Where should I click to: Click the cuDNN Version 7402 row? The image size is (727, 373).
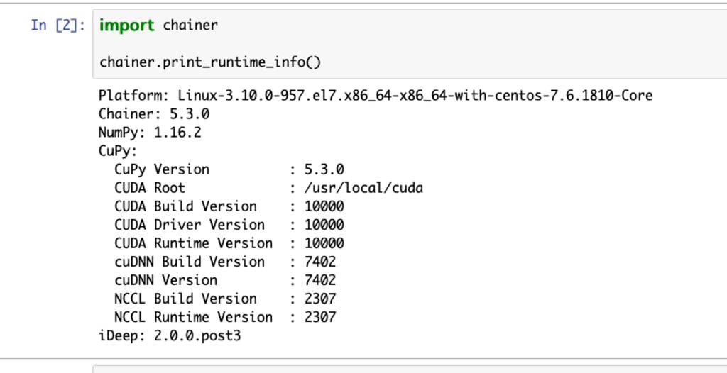(x=225, y=280)
